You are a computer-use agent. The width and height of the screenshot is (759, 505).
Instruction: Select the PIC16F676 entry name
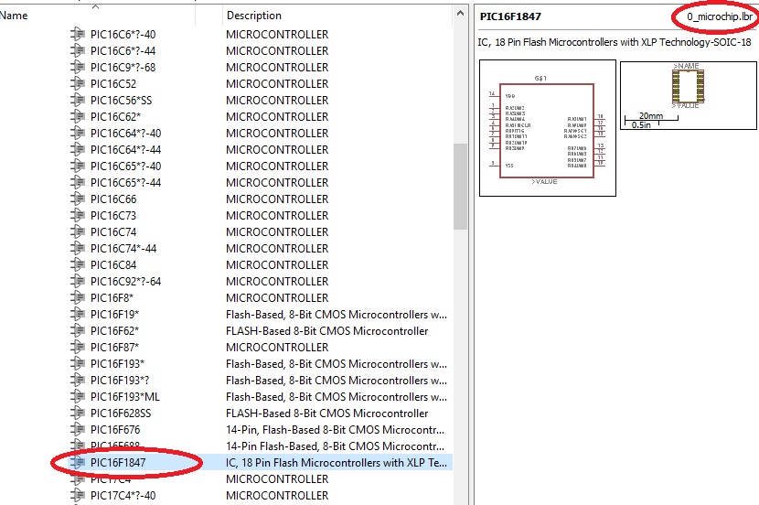[115, 429]
